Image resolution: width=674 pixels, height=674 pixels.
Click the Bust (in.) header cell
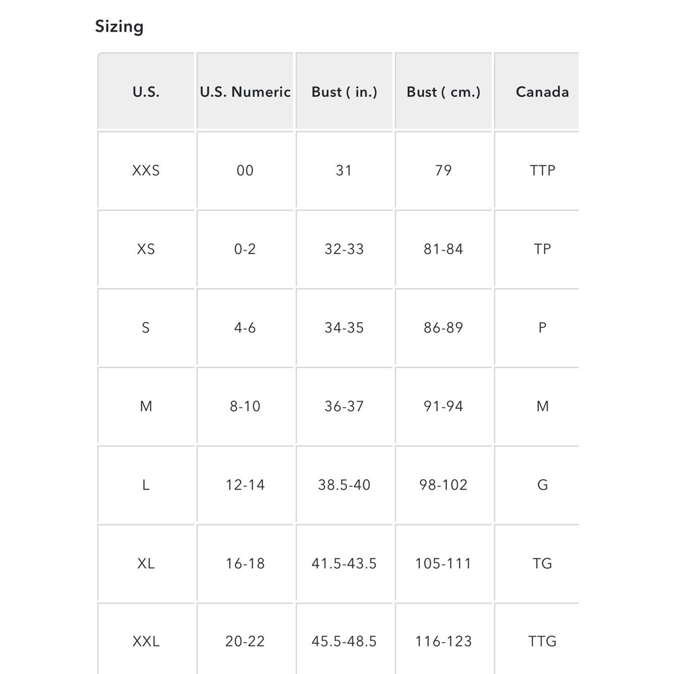coord(344,92)
